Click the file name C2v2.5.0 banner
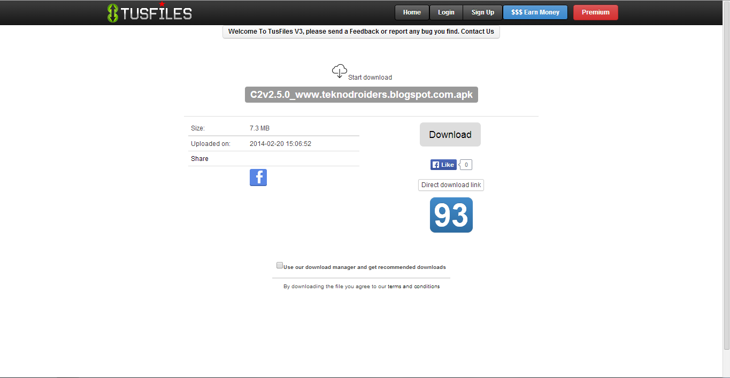 [x=361, y=94]
